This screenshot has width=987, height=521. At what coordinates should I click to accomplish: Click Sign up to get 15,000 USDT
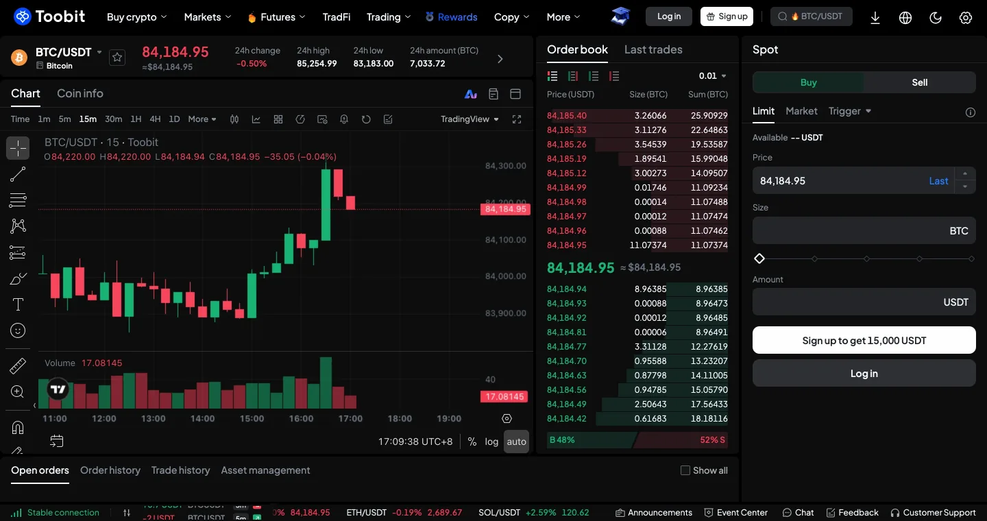point(864,340)
